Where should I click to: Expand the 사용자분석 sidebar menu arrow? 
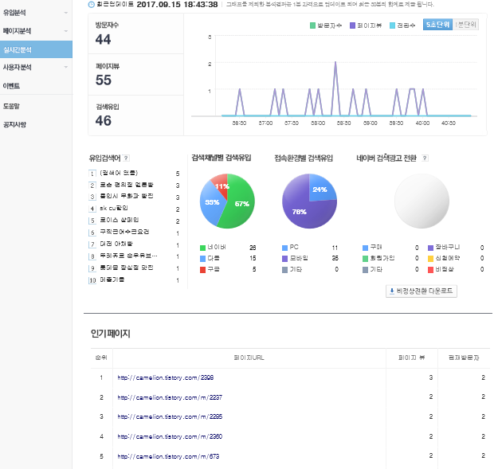(66, 67)
